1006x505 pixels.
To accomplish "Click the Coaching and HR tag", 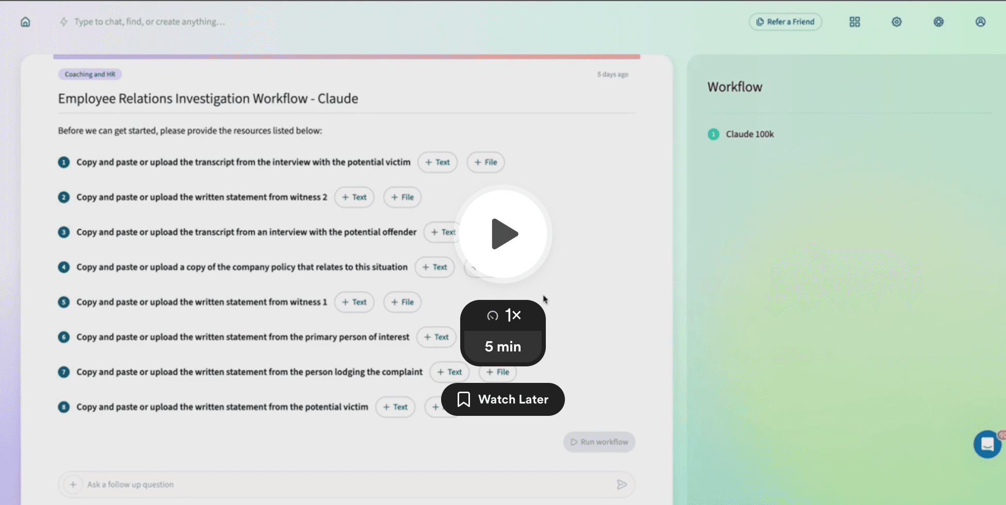I will 90,74.
